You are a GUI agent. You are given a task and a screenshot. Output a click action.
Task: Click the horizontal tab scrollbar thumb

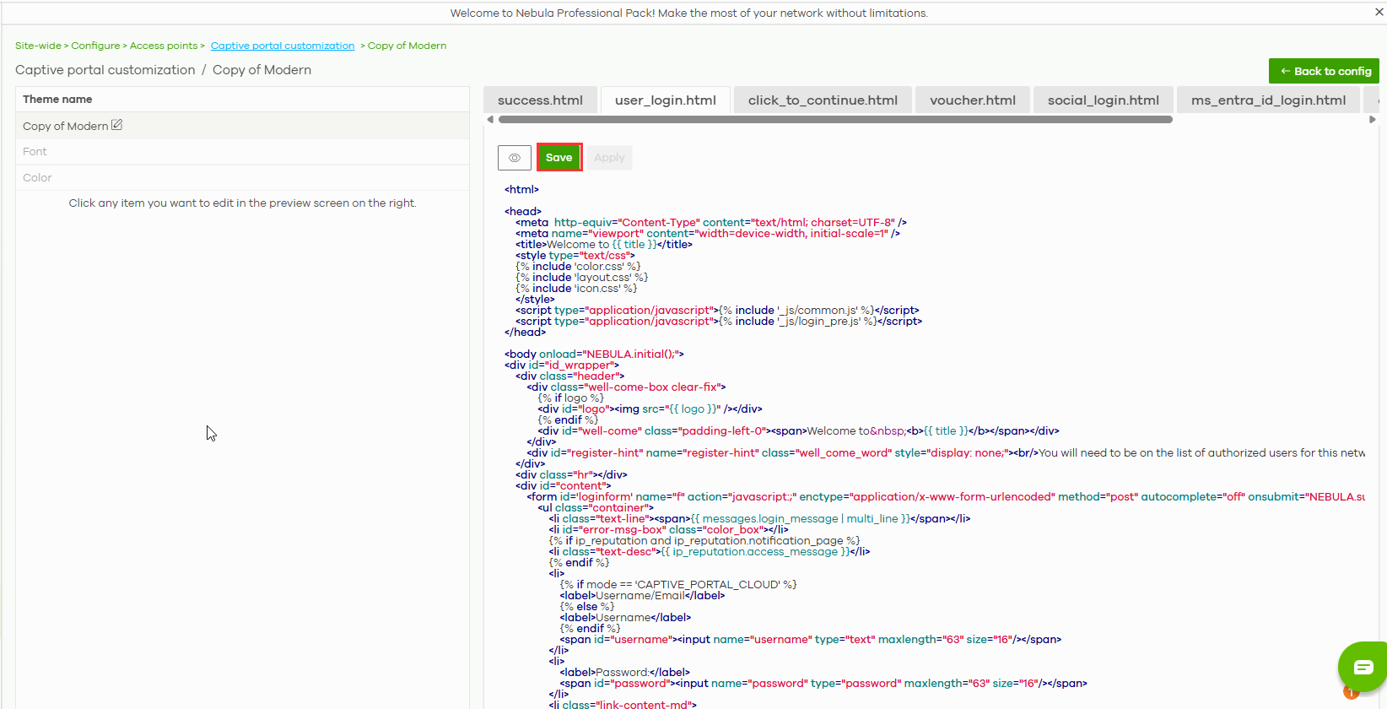coord(834,120)
